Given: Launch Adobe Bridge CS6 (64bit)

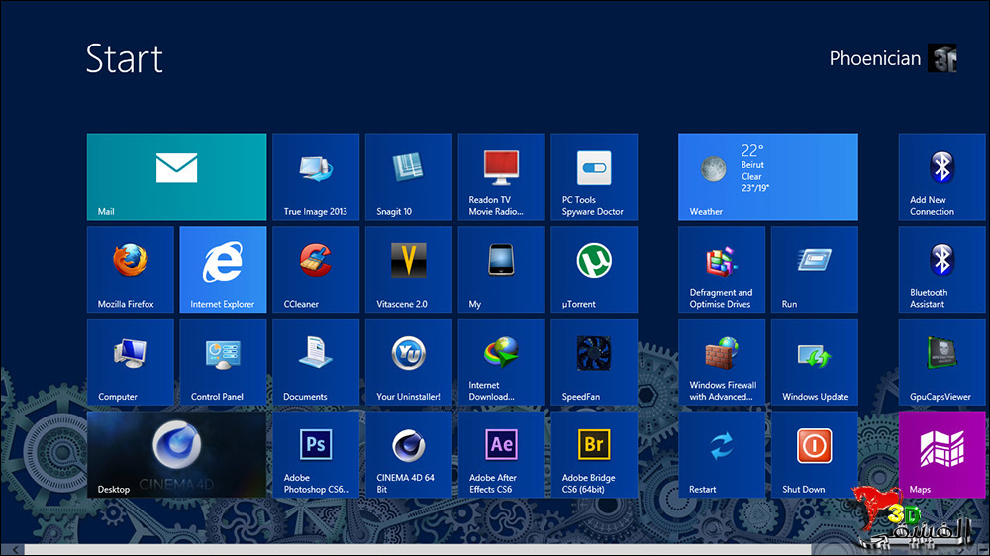Looking at the screenshot, I should click(x=594, y=454).
